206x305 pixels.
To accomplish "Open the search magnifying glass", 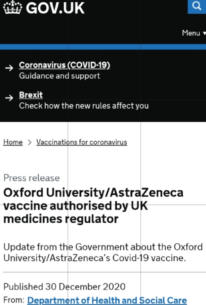I will [197, 6].
